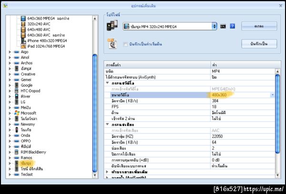The height and width of the screenshot is (194, 286).
Task: Select iPad 1024x768 MPEG4 profile
Action: click(x=46, y=46)
